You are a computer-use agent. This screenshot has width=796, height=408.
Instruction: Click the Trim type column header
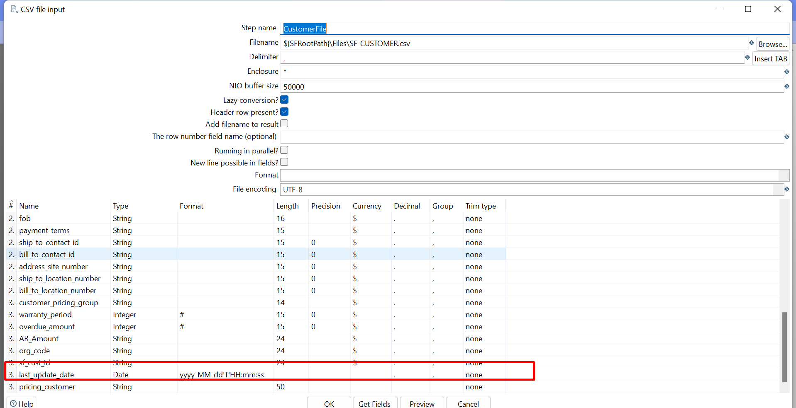[x=481, y=206]
